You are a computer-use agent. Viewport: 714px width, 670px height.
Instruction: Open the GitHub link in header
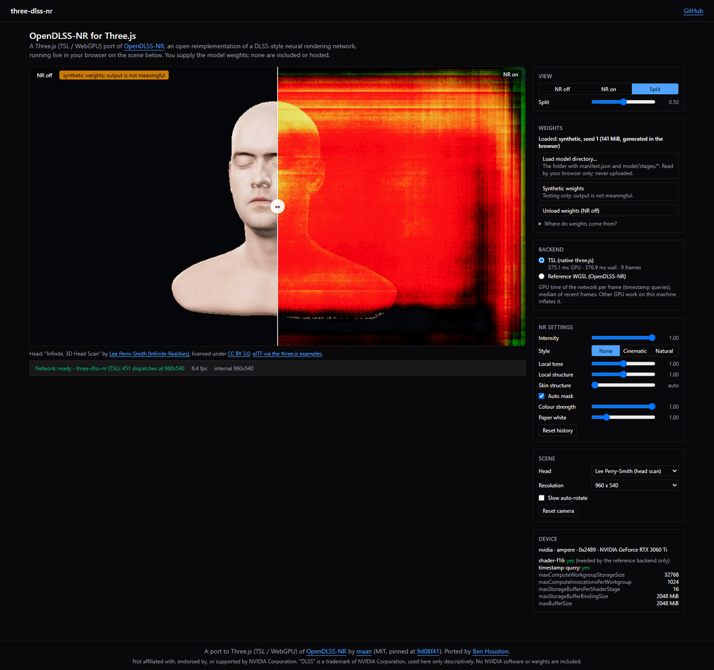pos(693,11)
